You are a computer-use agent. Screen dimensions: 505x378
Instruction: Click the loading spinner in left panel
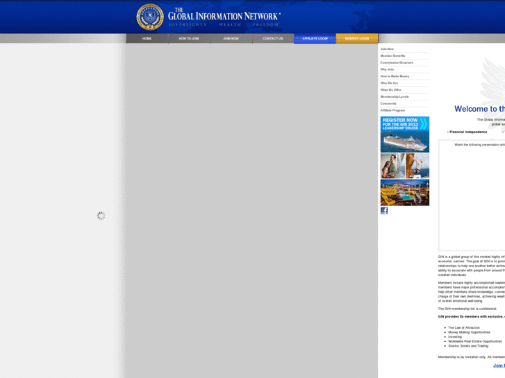[101, 216]
